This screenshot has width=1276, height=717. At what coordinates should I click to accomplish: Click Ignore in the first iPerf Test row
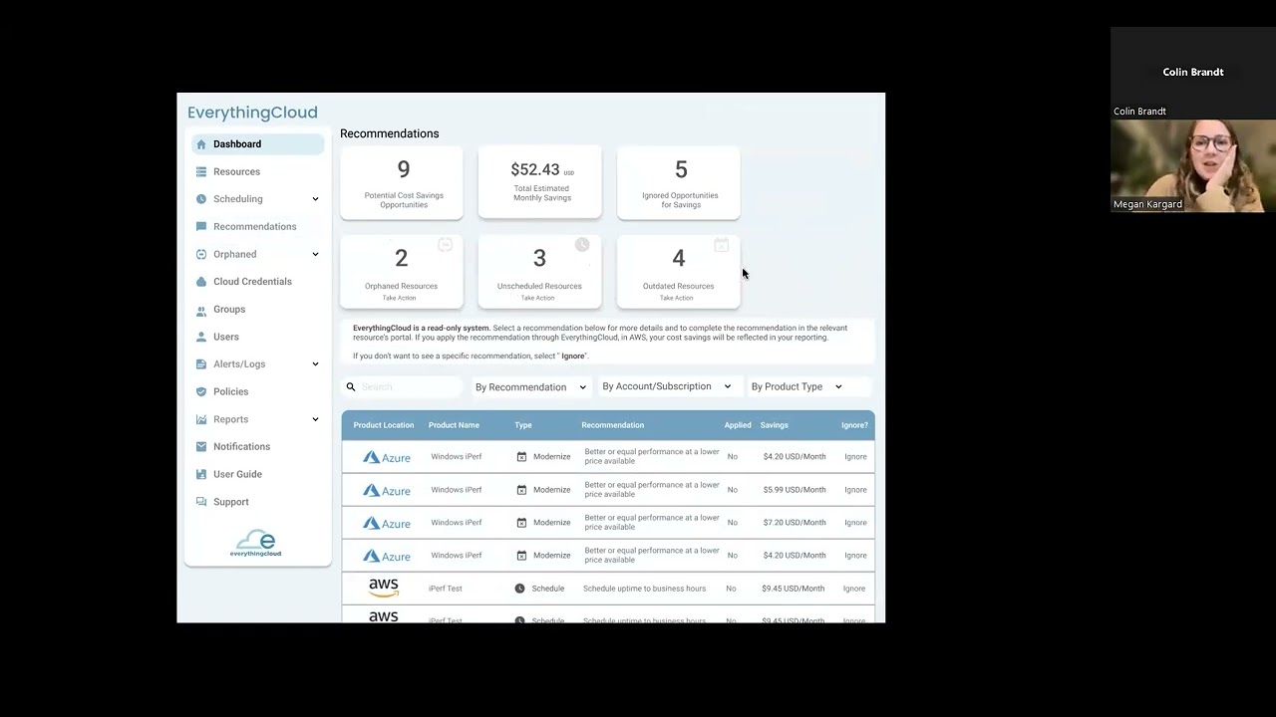click(x=855, y=589)
